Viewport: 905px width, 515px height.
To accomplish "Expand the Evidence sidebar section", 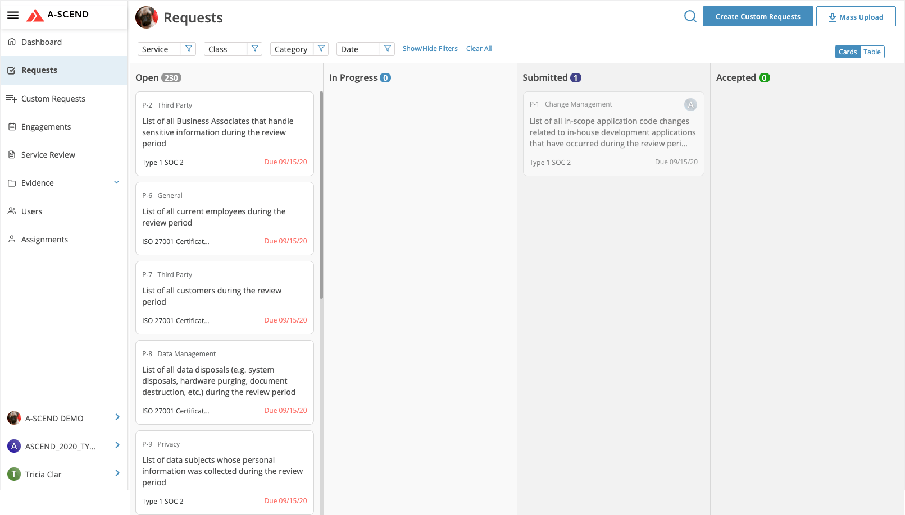I will click(116, 182).
